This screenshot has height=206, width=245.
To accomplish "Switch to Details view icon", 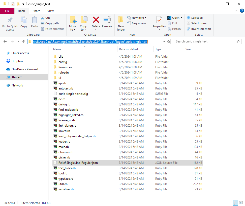I will tap(235, 203).
